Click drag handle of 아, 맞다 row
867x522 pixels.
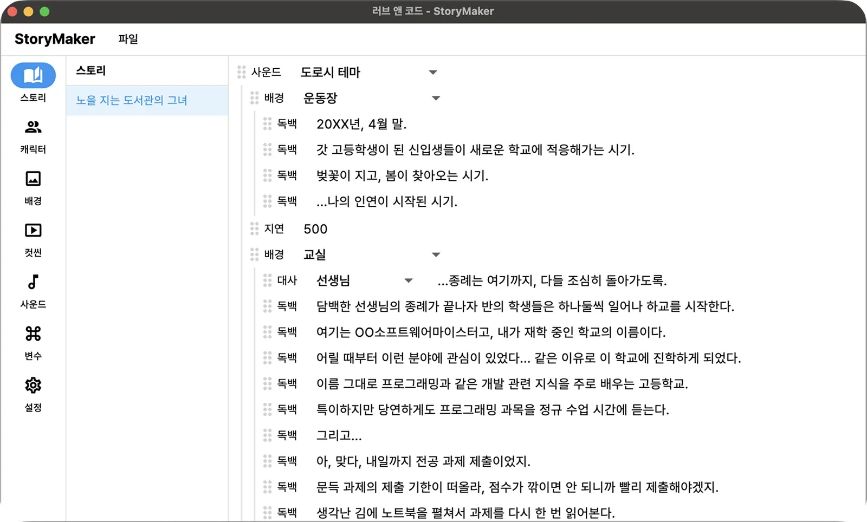[268, 461]
